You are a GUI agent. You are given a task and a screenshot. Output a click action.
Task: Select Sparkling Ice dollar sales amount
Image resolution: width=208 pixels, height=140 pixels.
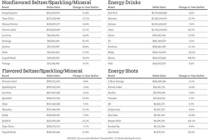[53, 87]
